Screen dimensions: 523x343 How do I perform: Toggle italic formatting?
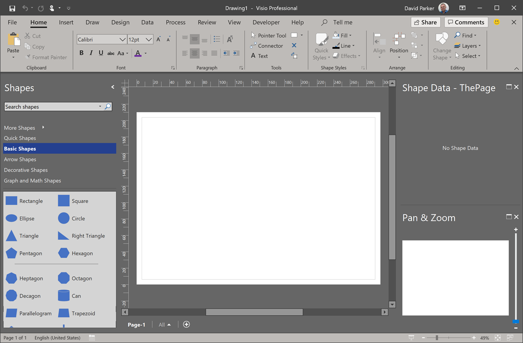click(x=91, y=52)
